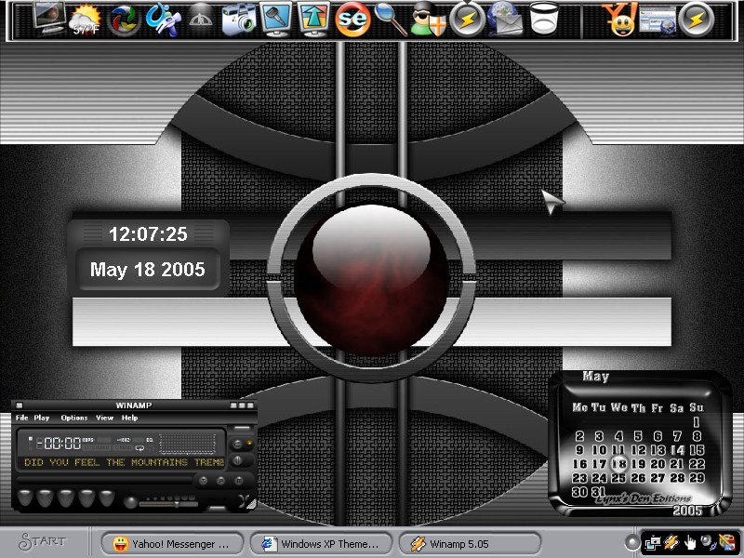This screenshot has height=558, width=744.
Task: Launch the camera icon in the dock
Action: tap(239, 20)
